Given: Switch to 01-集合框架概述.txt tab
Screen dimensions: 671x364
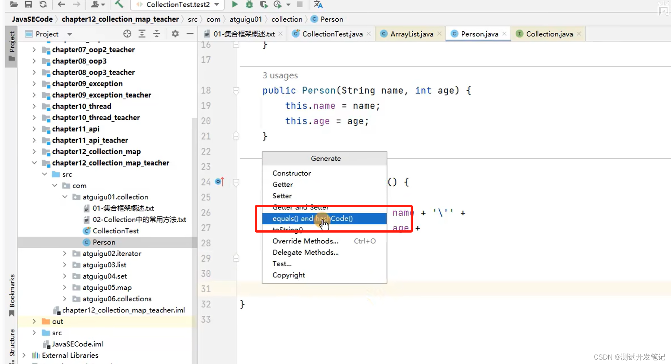Looking at the screenshot, I should click(x=244, y=34).
